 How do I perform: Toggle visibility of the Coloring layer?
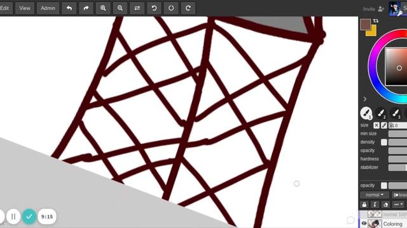tap(364, 224)
